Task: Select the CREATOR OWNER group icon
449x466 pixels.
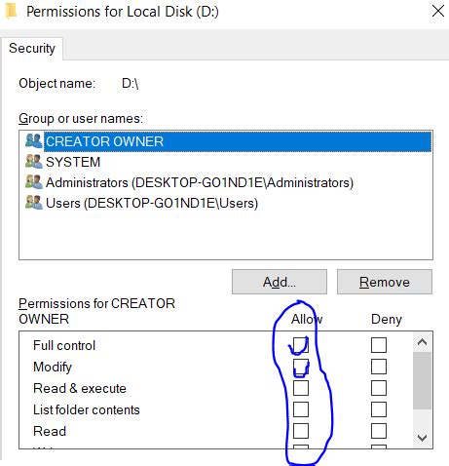Action: 34,141
